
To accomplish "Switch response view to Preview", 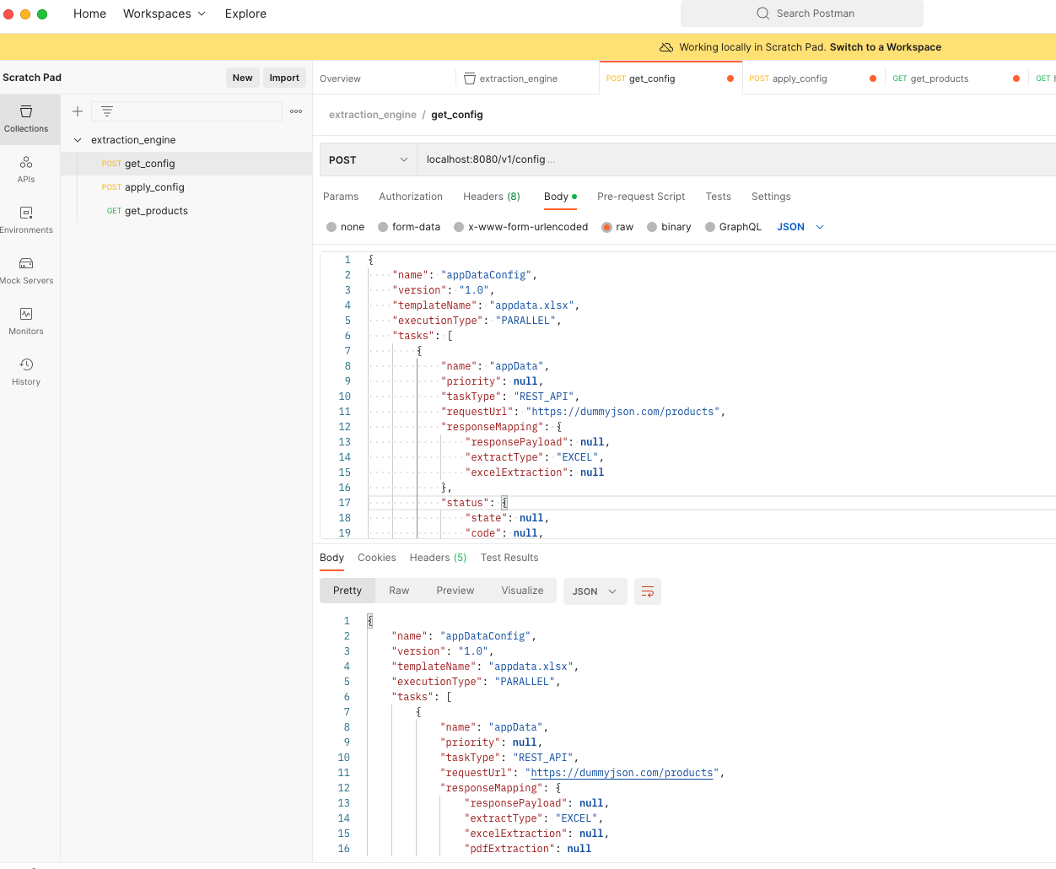I will pos(455,591).
